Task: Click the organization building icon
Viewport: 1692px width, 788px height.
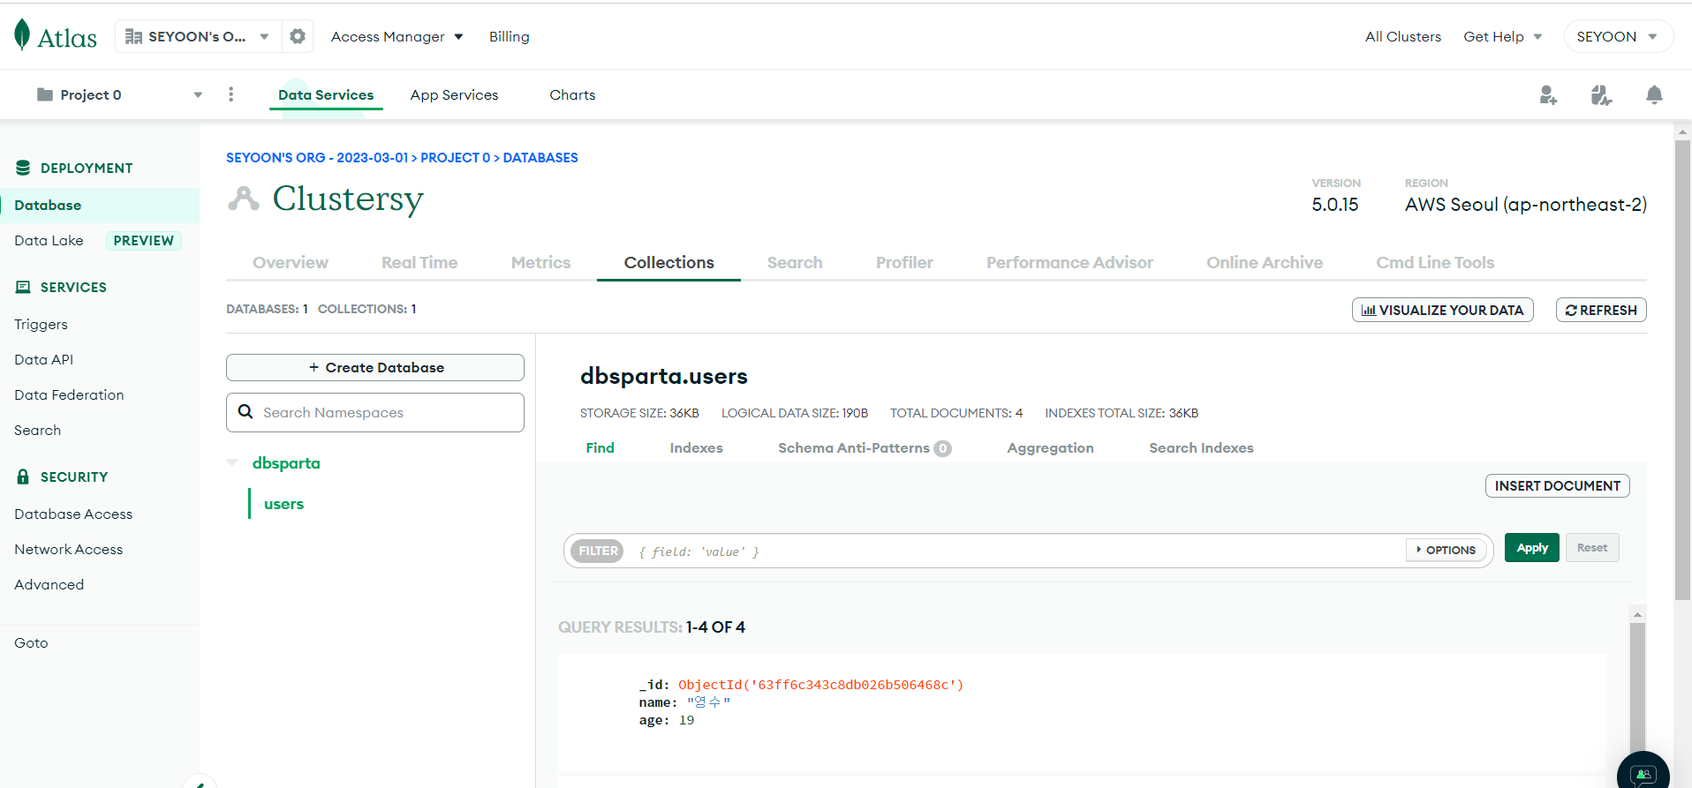Action: tap(134, 36)
